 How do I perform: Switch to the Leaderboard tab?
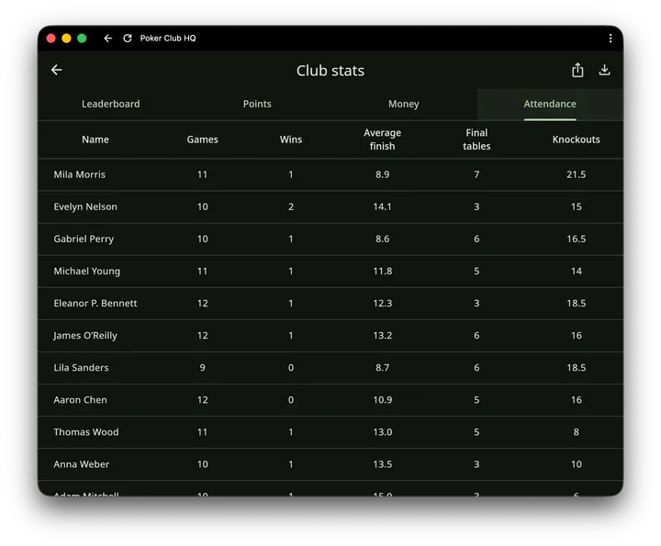pos(111,104)
